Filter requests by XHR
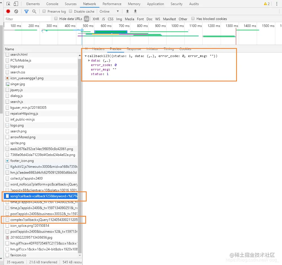Image resolution: width=282 pixels, height=265 pixels. (96, 19)
